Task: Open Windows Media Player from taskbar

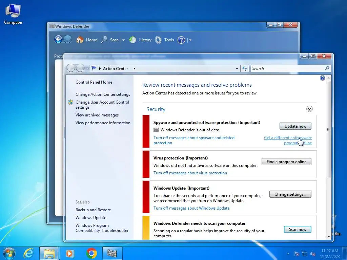Action: [70, 253]
